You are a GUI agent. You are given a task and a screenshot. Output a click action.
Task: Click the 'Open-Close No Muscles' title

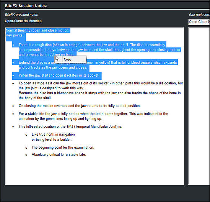coord(23,21)
